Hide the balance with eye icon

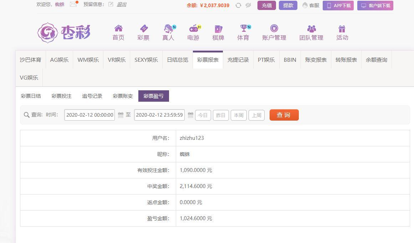coord(248,5)
